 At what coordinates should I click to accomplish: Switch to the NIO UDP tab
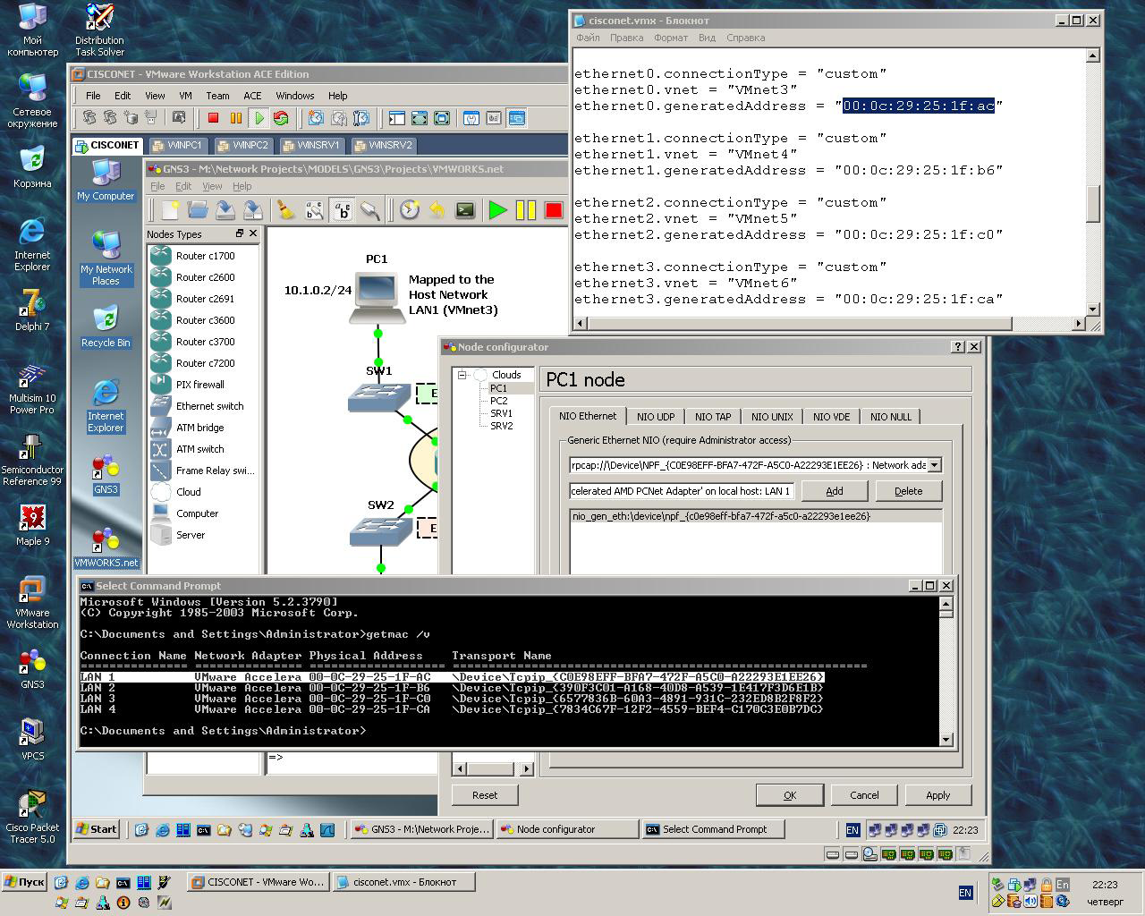click(656, 417)
